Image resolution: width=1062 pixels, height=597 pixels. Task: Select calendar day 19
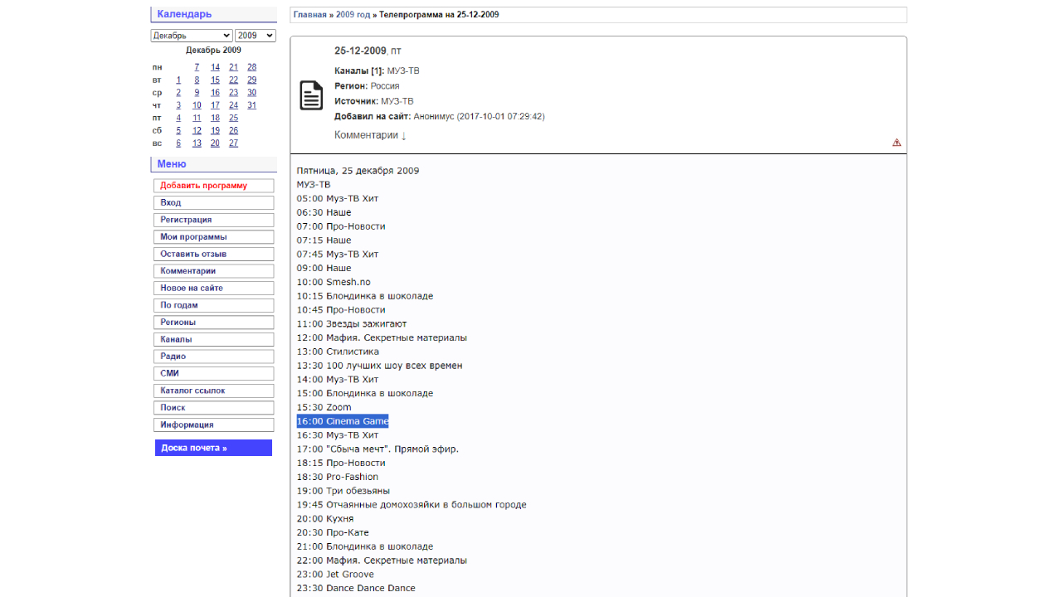click(215, 131)
